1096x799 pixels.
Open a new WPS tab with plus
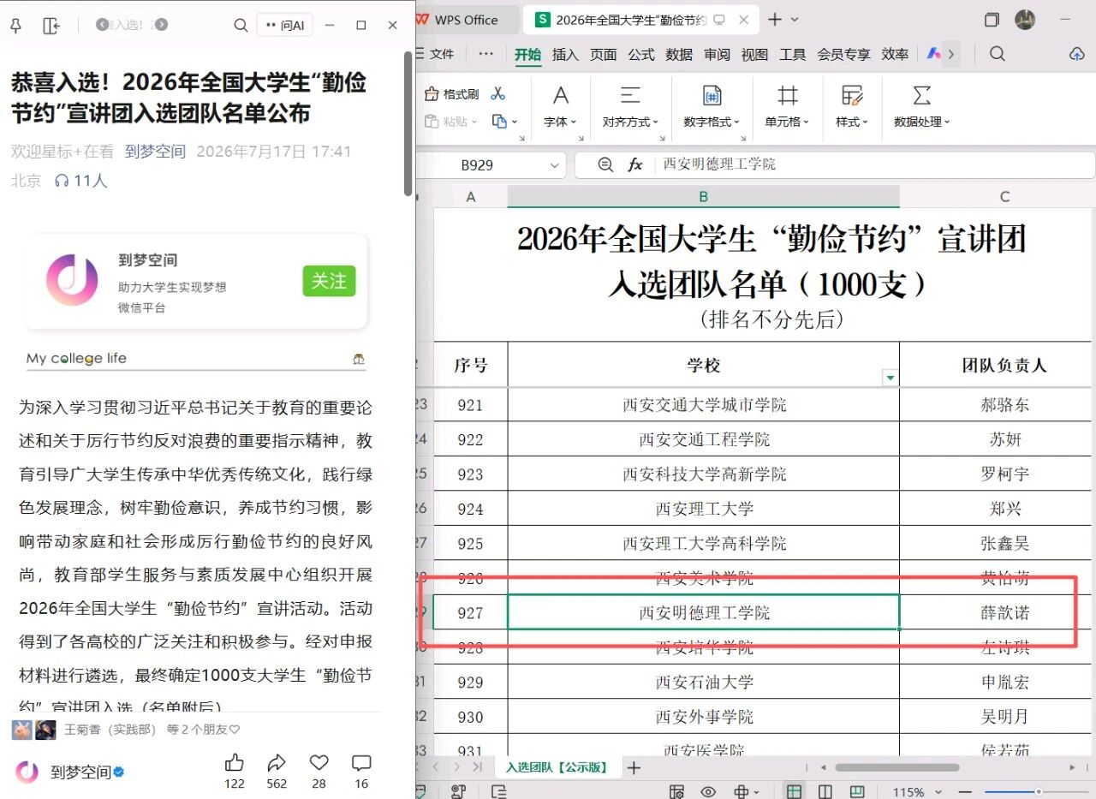(774, 20)
